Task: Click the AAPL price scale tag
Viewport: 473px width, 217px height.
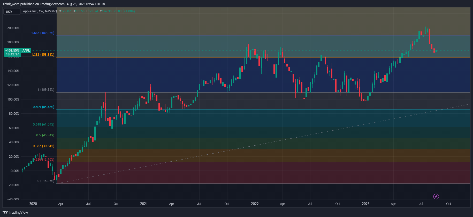Action: click(26, 51)
